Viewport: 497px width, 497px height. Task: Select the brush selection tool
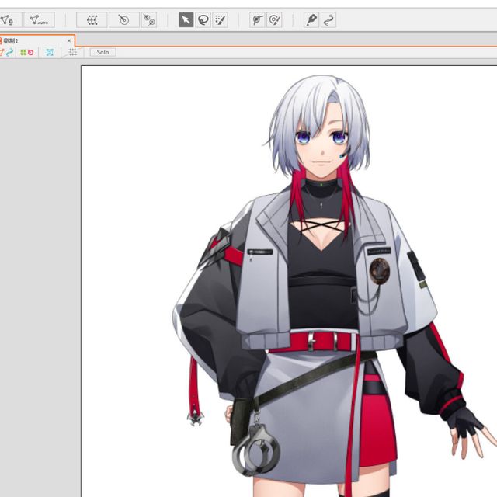(x=221, y=20)
